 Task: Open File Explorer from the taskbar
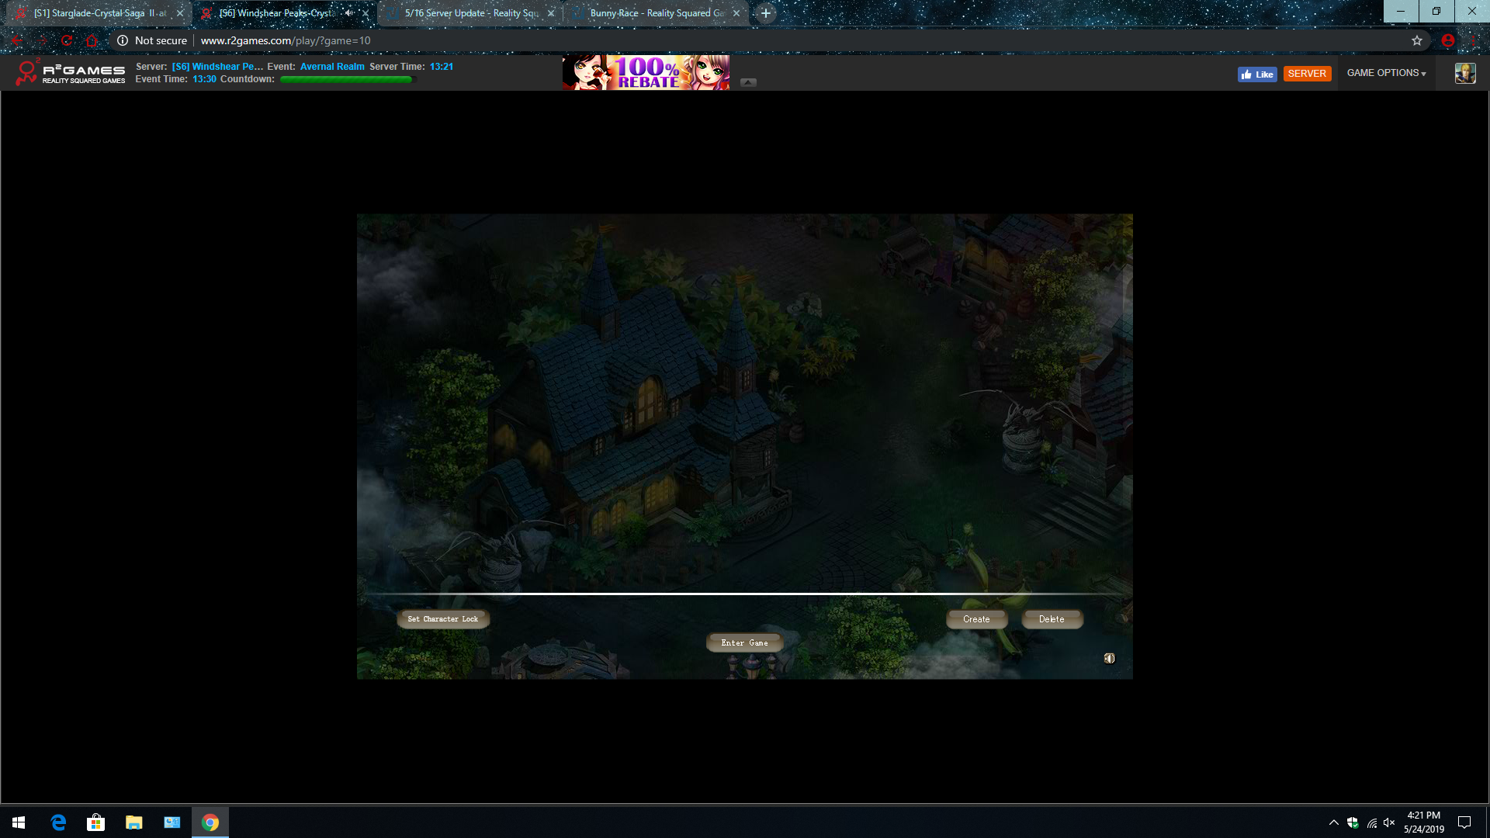point(134,822)
